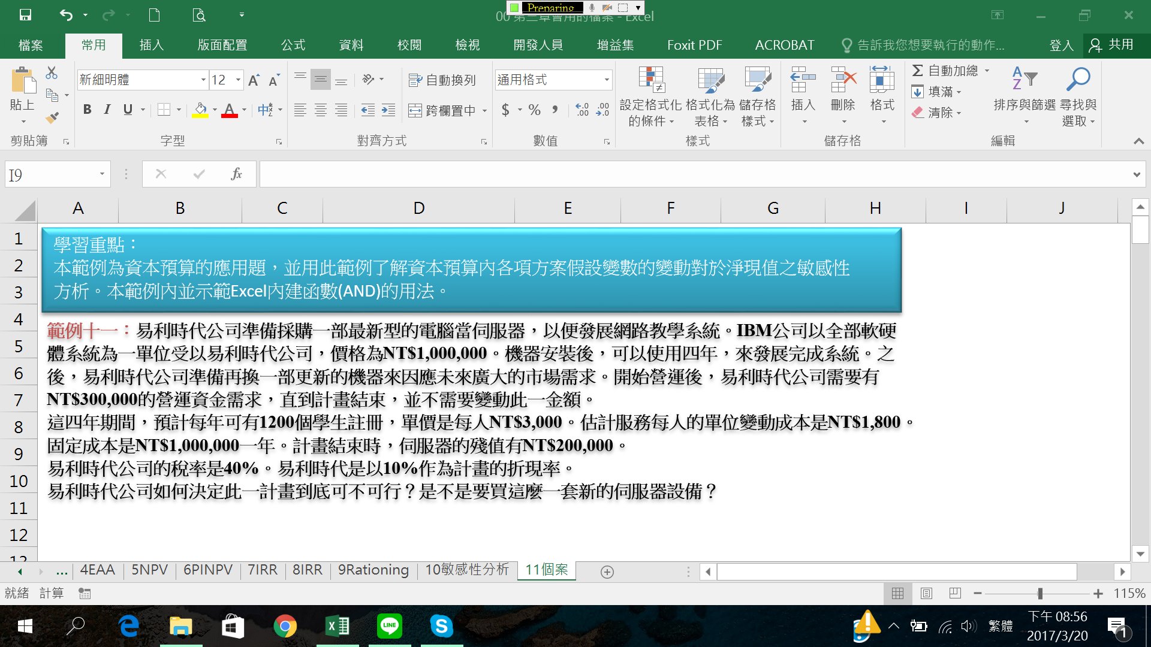Open 尋找與選取 find and select
This screenshot has width=1151, height=647.
click(x=1078, y=96)
